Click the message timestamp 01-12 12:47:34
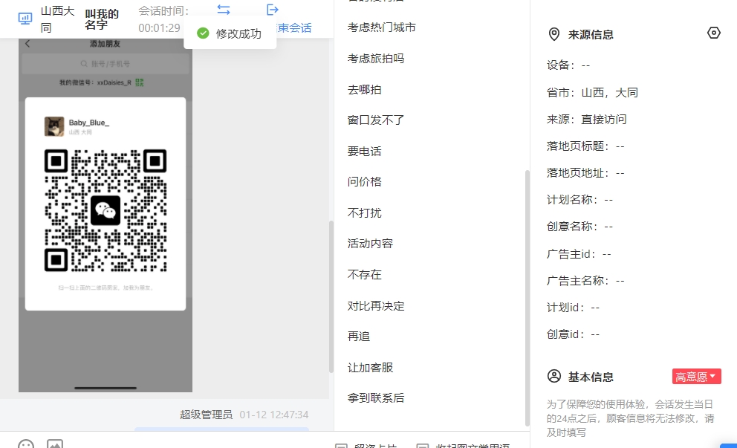The width and height of the screenshot is (737, 448). pyautogui.click(x=274, y=415)
